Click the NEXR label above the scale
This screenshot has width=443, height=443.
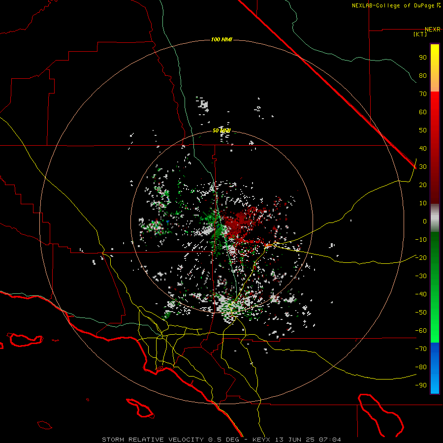433,30
